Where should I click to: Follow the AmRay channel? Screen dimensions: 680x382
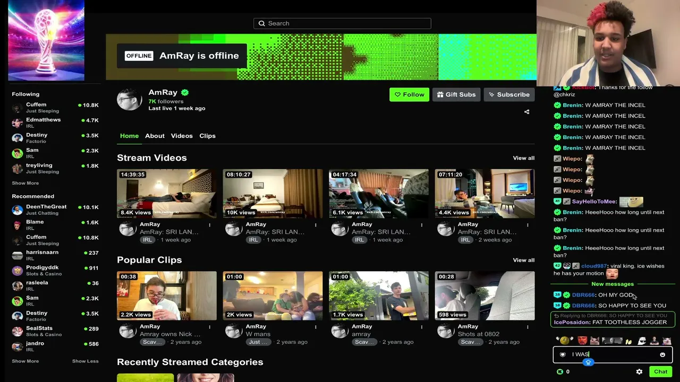[409, 94]
